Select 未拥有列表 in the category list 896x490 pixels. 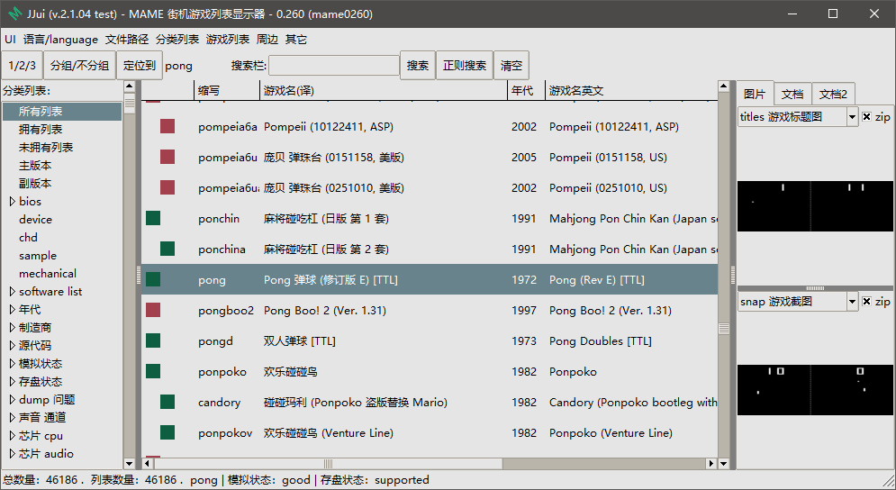[46, 148]
